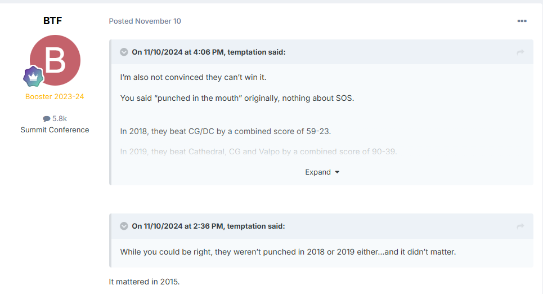Image resolution: width=543 pixels, height=294 pixels.
Task: Click the speech bubble post count icon
Action: tap(46, 119)
